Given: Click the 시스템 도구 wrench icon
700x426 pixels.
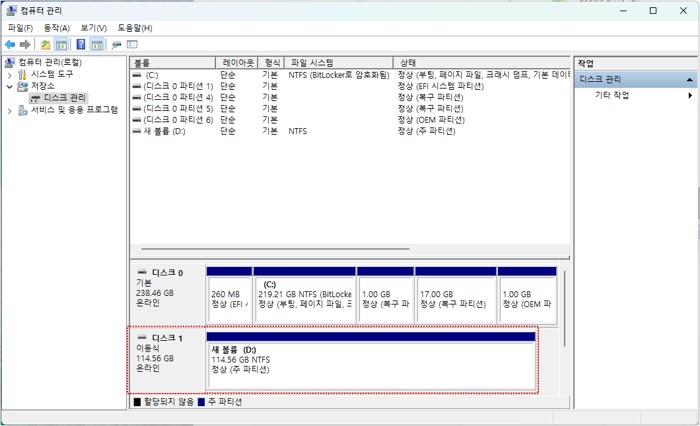Looking at the screenshot, I should (x=22, y=74).
